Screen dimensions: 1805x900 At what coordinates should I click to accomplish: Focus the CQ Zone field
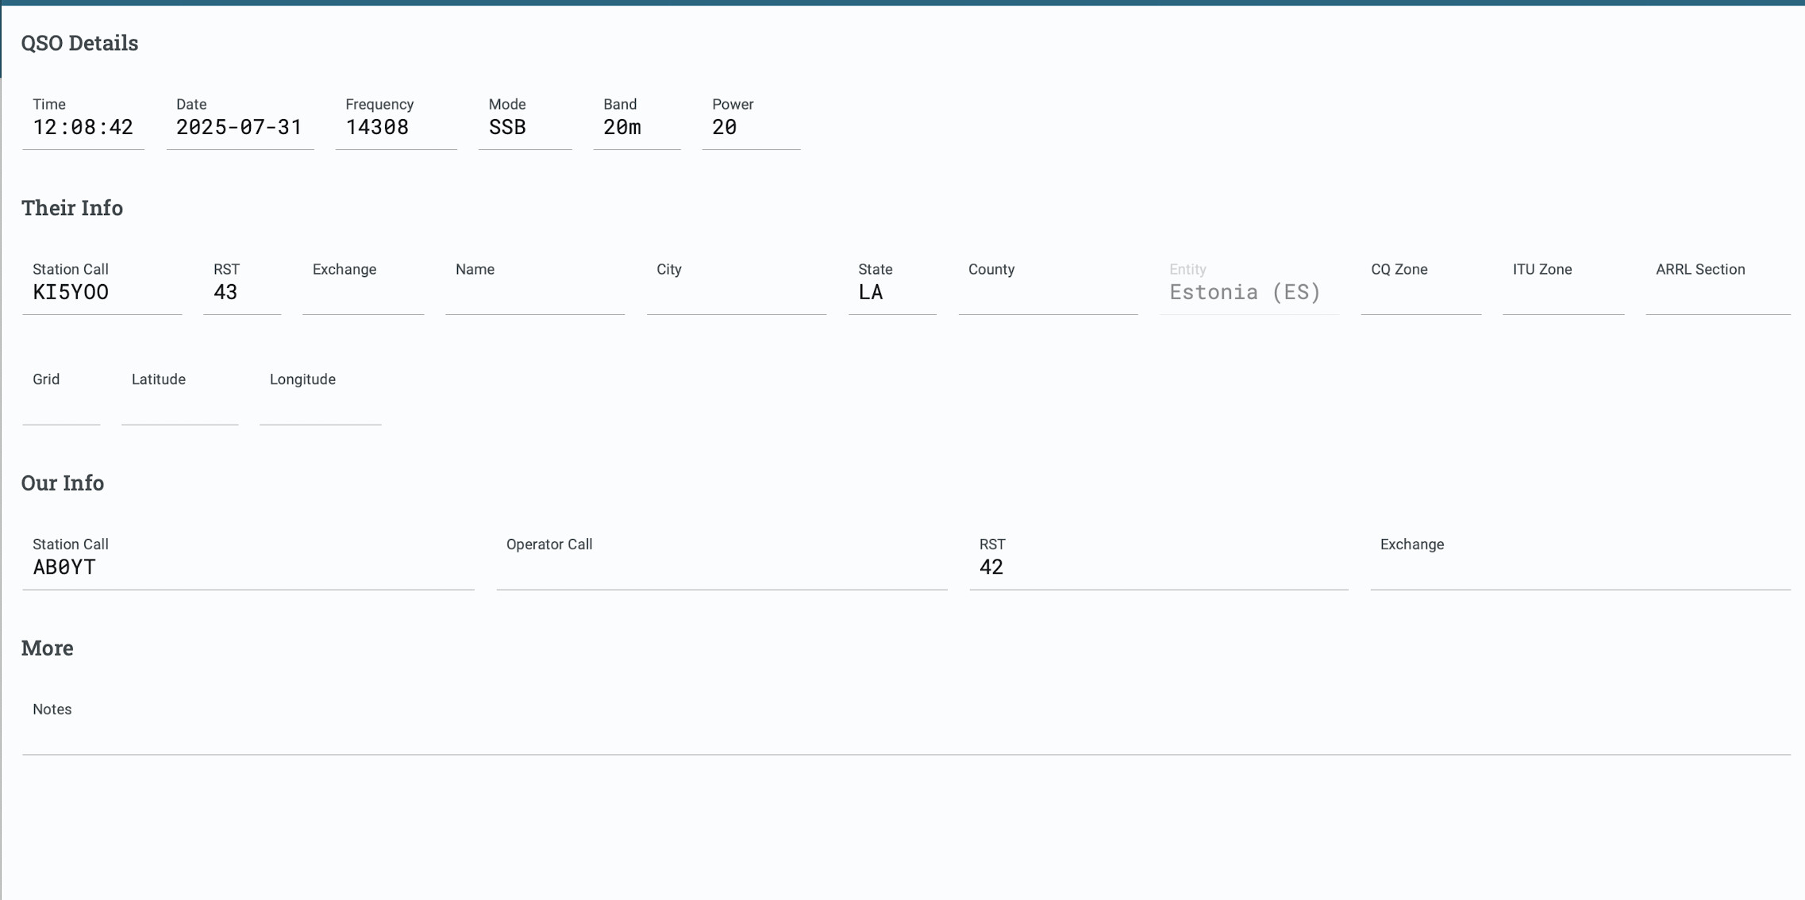click(1421, 286)
